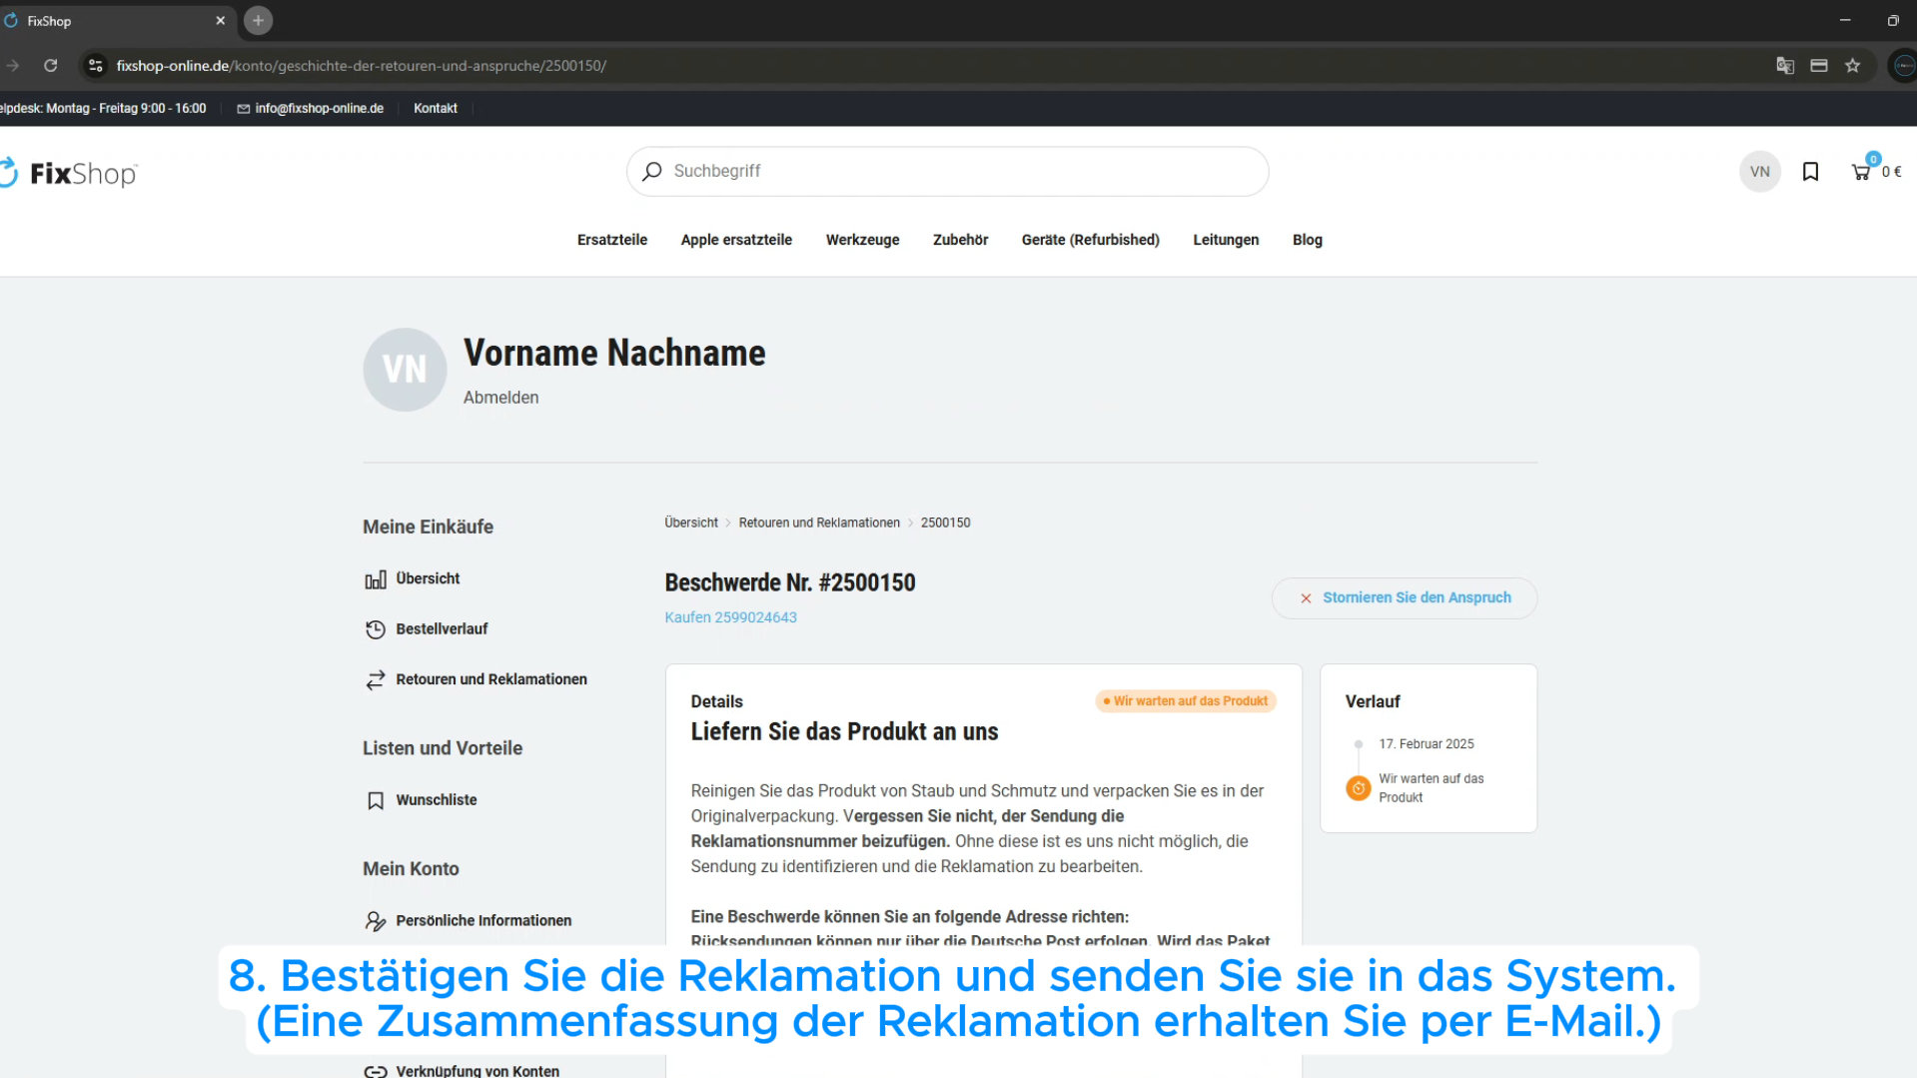
Task: Open the wishlist bookmark icon in header
Action: (x=1810, y=172)
